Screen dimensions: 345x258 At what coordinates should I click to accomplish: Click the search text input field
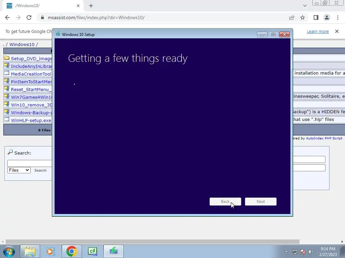pyautogui.click(x=30, y=163)
